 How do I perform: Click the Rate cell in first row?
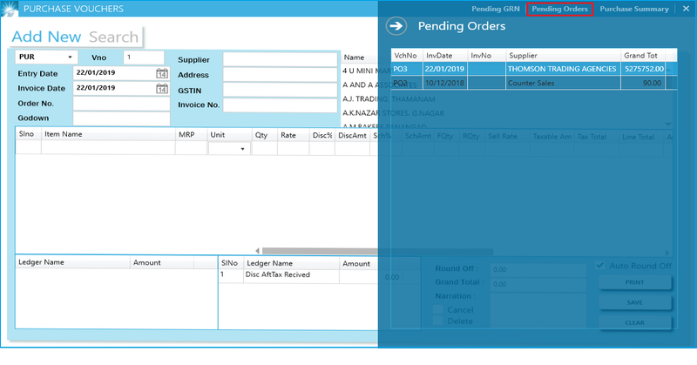click(x=293, y=148)
